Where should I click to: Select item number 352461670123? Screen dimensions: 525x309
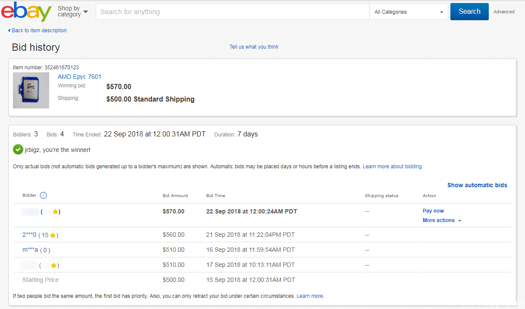coord(61,68)
